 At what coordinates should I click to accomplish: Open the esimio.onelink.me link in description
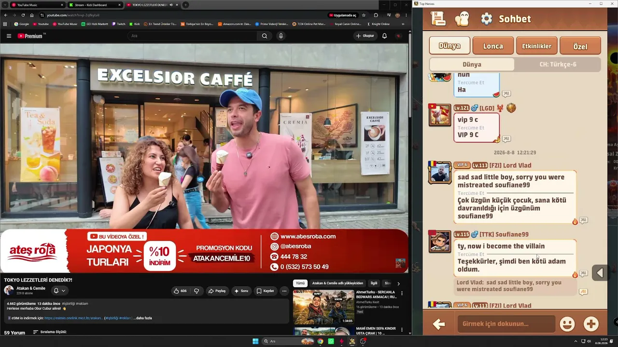tap(73, 318)
